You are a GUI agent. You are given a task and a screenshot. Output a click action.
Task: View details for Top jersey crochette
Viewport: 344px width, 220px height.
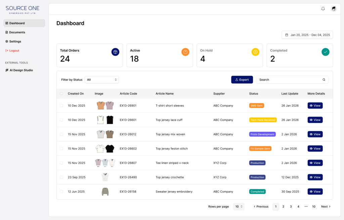(315, 177)
